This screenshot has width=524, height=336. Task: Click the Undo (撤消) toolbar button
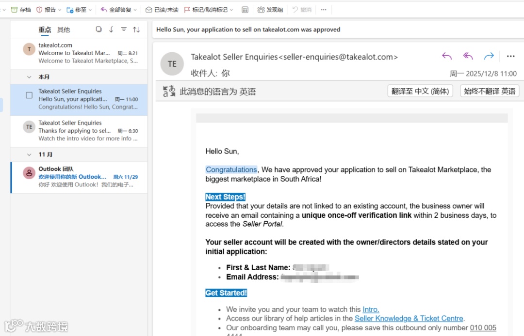coord(302,10)
